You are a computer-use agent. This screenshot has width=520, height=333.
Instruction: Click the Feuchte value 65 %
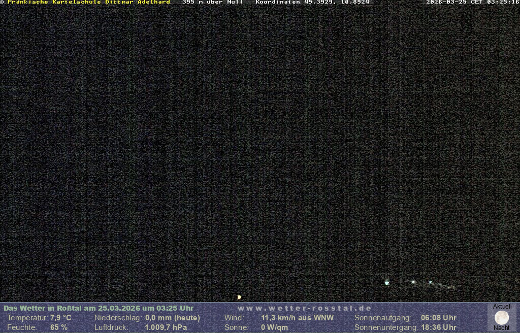[59, 327]
